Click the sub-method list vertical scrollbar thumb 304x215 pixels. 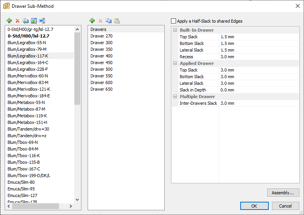tap(77, 68)
